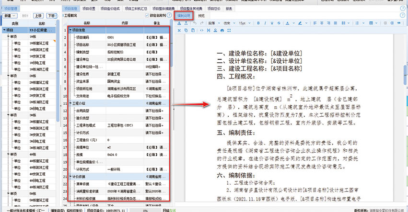Click the print icon in editor toolbar
Image resolution: width=408 pixels, height=212 pixels.
click(x=222, y=30)
